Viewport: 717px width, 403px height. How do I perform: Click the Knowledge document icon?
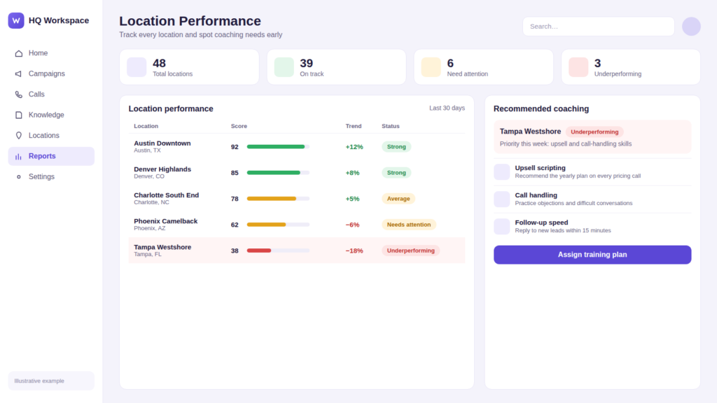click(19, 115)
